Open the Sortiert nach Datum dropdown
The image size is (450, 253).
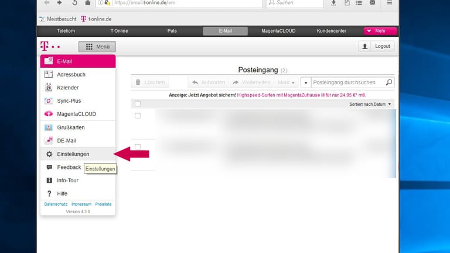click(370, 104)
